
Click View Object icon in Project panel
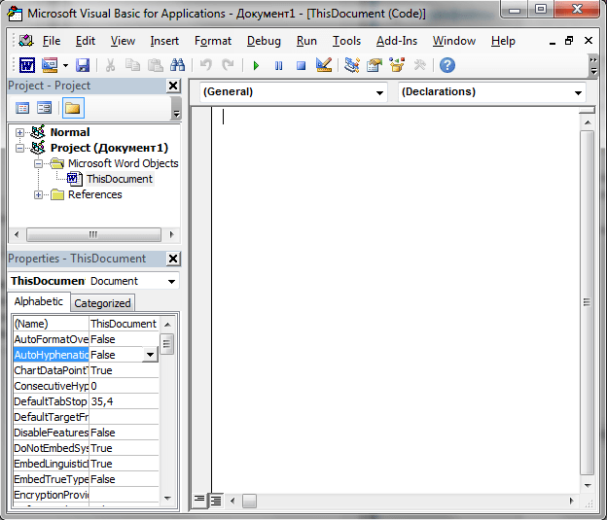(x=44, y=108)
